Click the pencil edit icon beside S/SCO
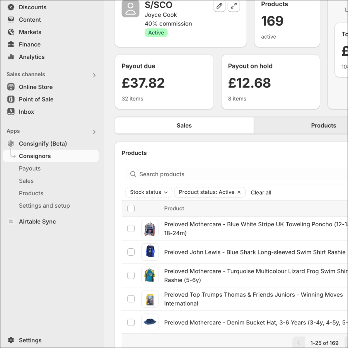The width and height of the screenshot is (348, 348). (219, 6)
